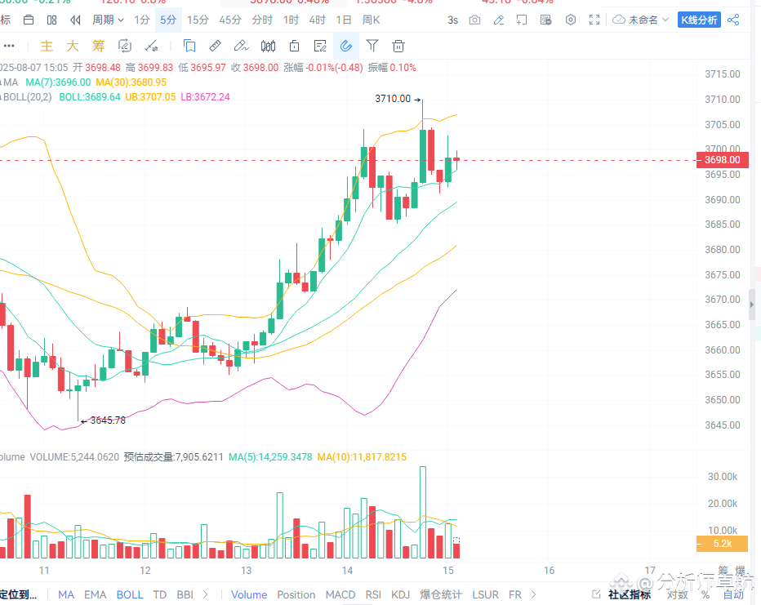Click the 社区指标 link
This screenshot has width=761, height=605.
[630, 594]
